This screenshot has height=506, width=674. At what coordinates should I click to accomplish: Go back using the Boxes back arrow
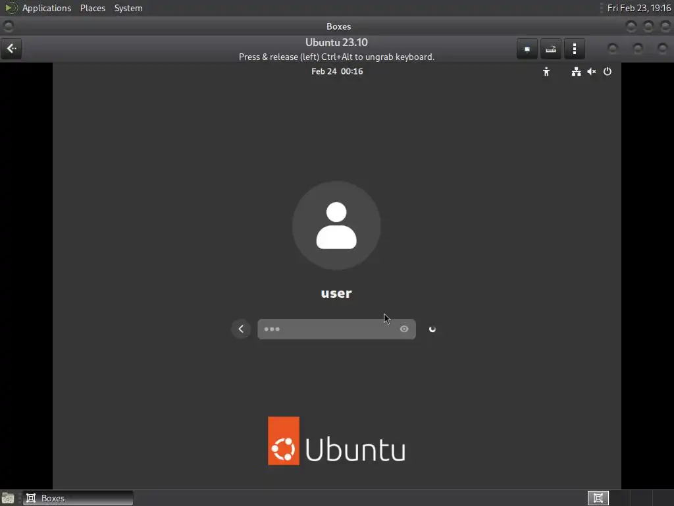12,49
